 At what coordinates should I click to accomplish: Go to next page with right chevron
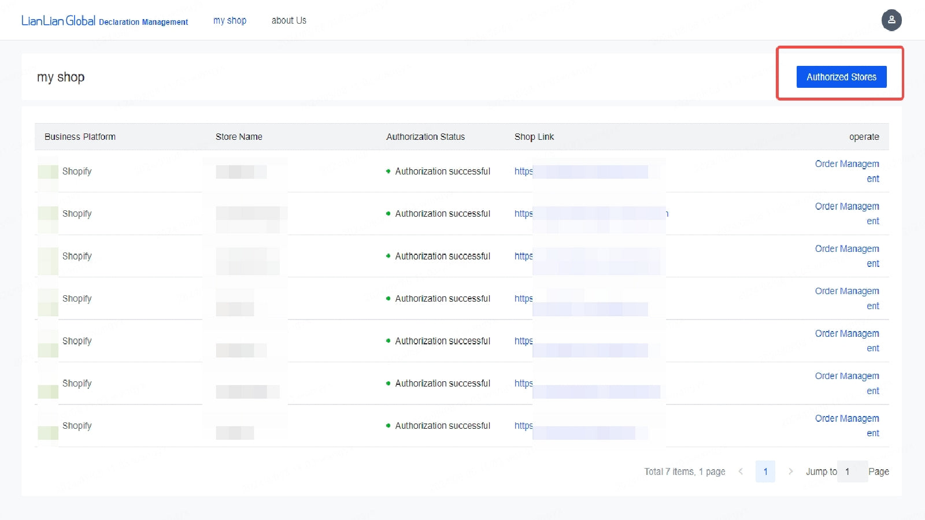pos(790,471)
